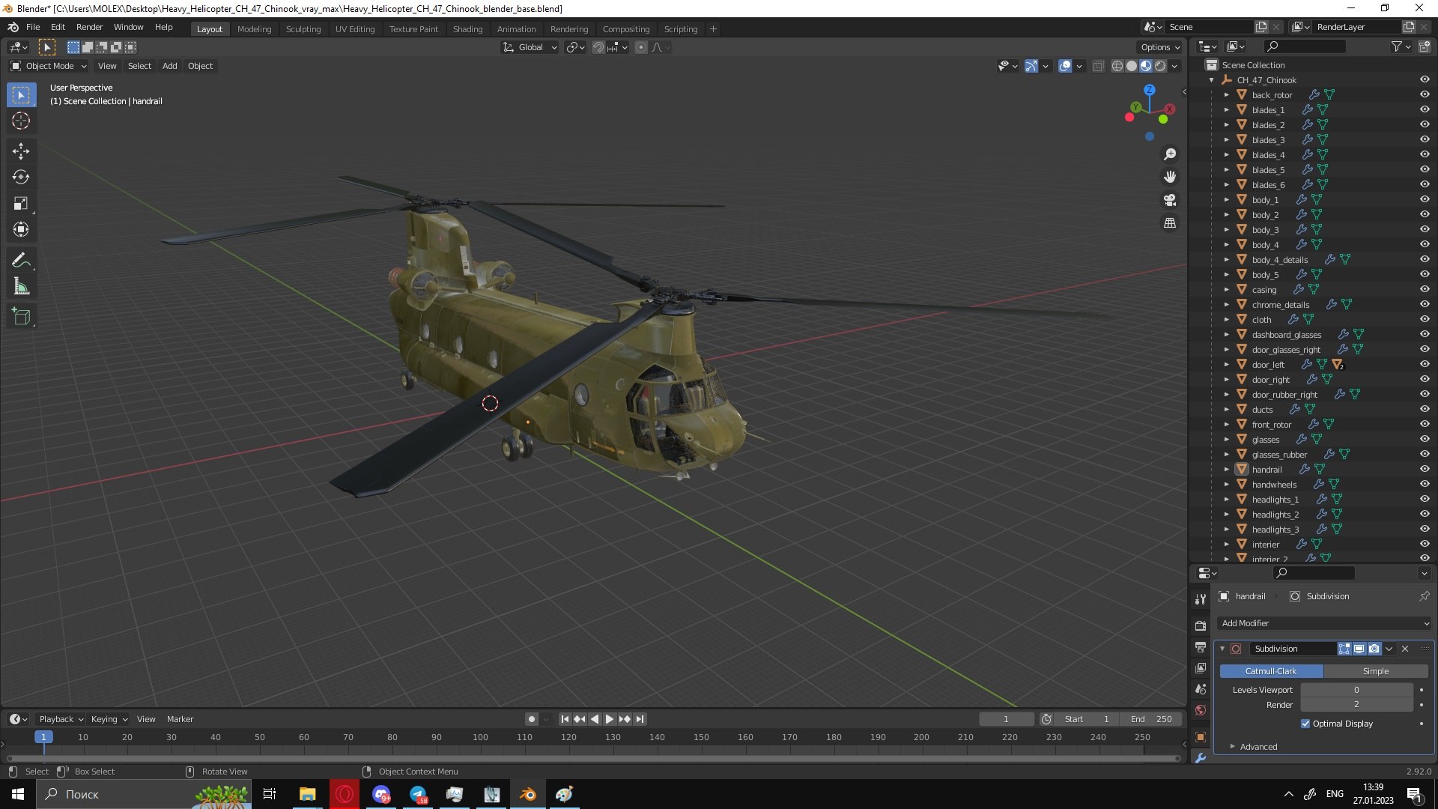Click the Levels Viewport value field
Screen dimensions: 1438x809
click(1356, 690)
